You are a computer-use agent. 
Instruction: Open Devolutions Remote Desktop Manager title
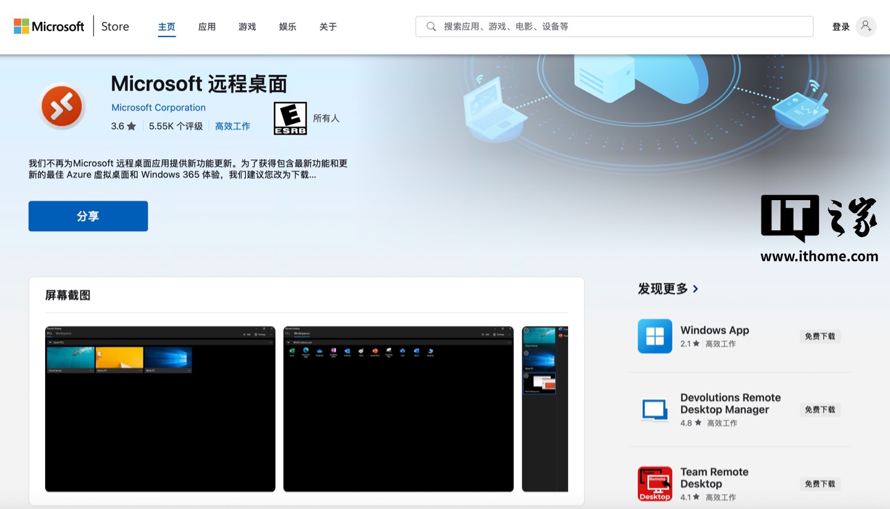[x=731, y=403]
